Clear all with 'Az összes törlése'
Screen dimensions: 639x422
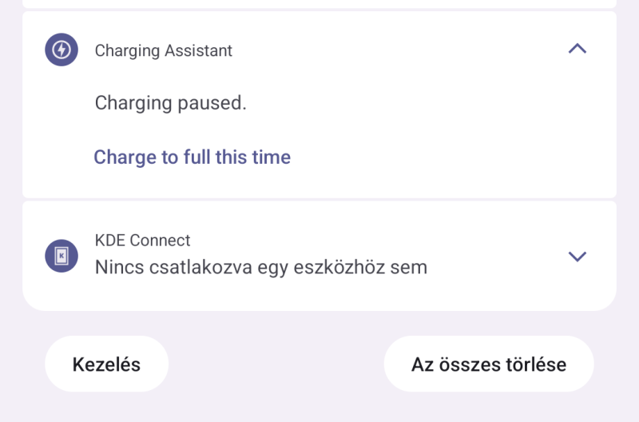(489, 364)
